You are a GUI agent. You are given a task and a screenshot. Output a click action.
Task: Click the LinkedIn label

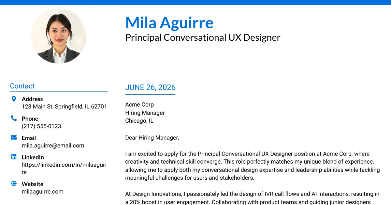[x=33, y=157]
